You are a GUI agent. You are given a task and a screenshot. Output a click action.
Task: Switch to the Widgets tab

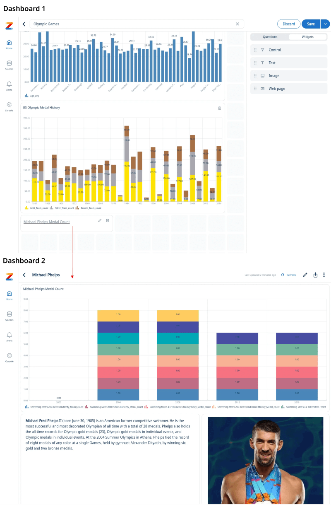308,37
